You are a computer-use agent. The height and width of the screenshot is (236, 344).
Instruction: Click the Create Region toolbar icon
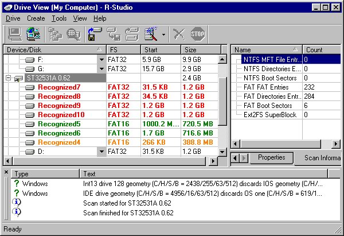click(114, 34)
